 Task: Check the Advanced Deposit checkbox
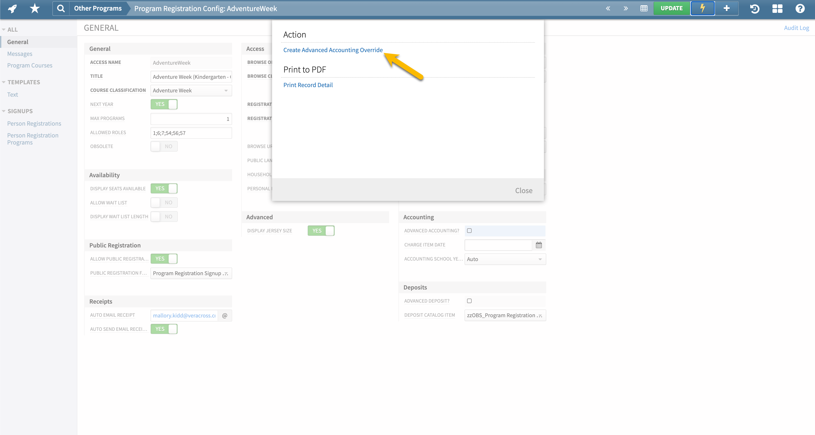tap(469, 301)
